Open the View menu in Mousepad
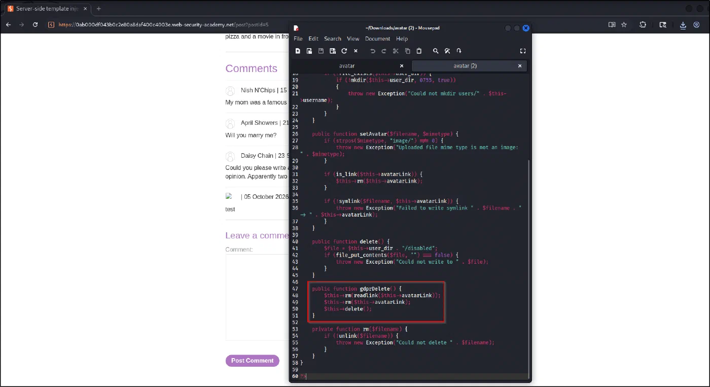The height and width of the screenshot is (387, 710). pyautogui.click(x=353, y=39)
